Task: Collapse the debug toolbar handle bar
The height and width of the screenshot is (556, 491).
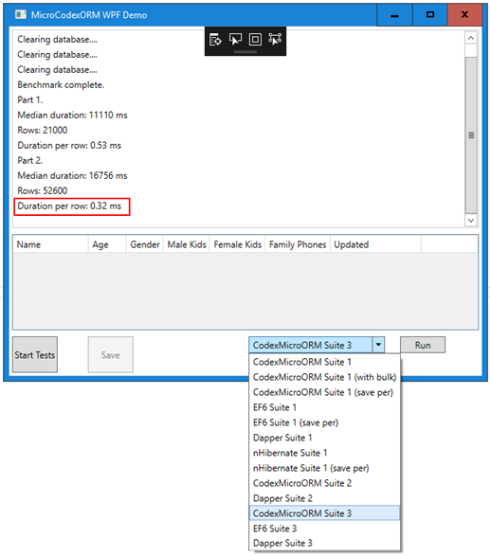Action: [x=245, y=52]
